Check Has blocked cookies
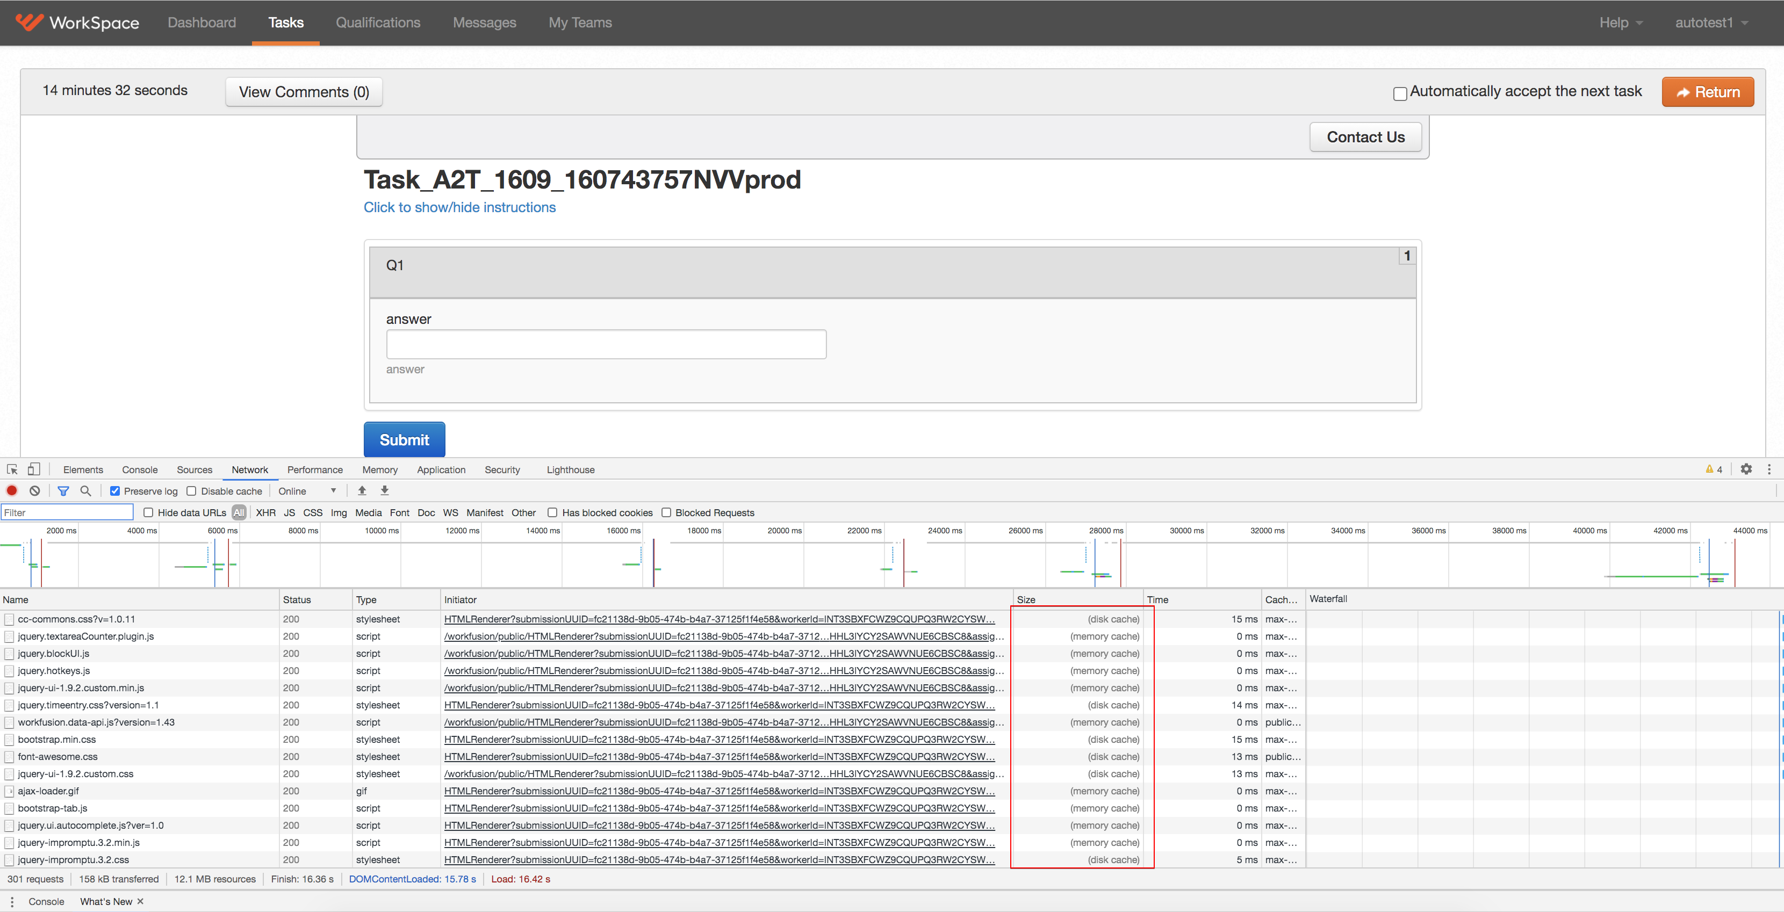Image resolution: width=1784 pixels, height=912 pixels. coord(552,512)
